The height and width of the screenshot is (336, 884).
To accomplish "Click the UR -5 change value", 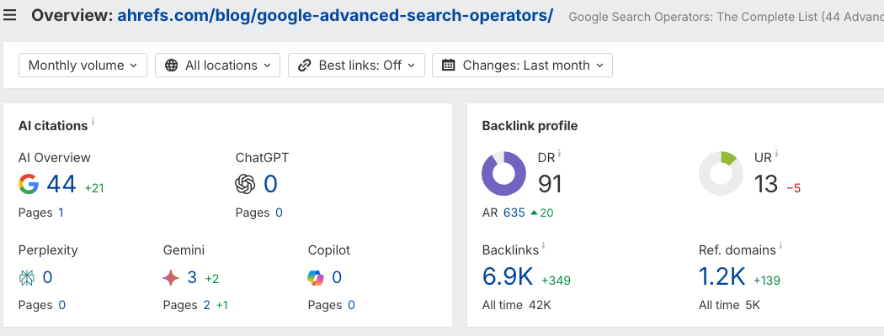I will click(x=794, y=188).
